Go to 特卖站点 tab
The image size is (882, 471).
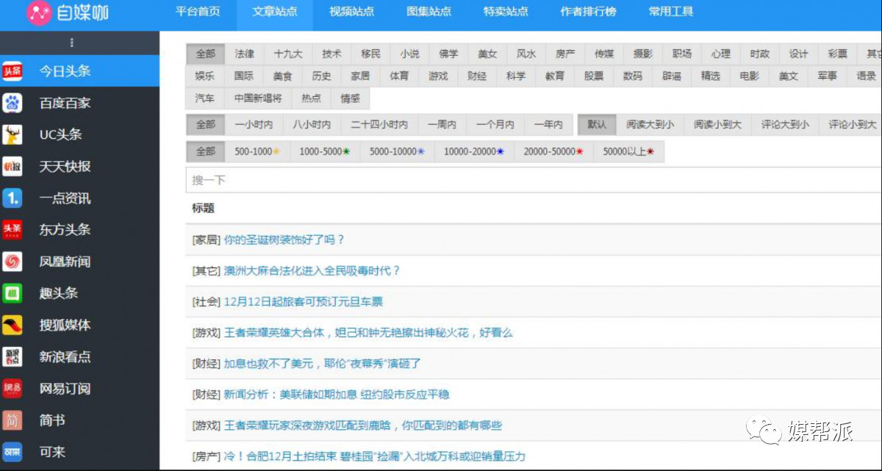coord(506,12)
